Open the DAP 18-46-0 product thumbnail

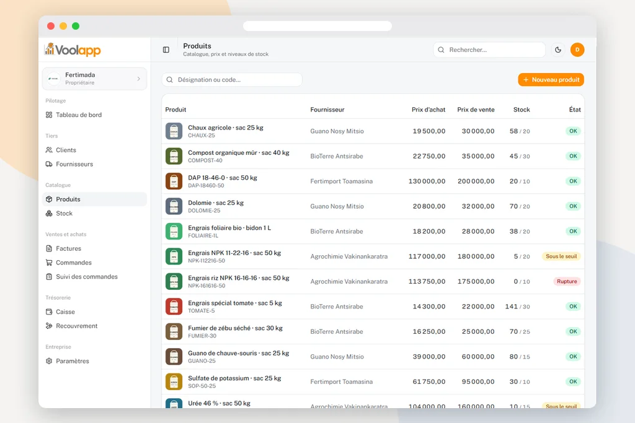coord(174,181)
